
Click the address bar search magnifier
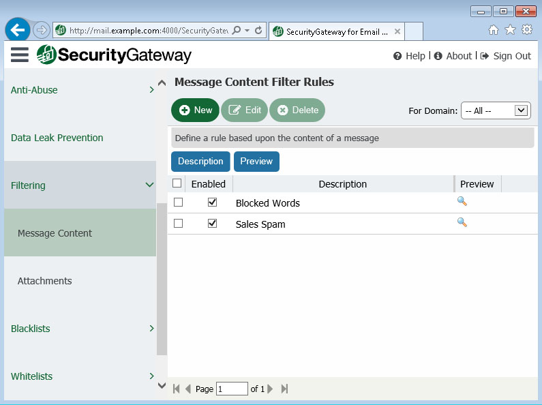coord(237,31)
